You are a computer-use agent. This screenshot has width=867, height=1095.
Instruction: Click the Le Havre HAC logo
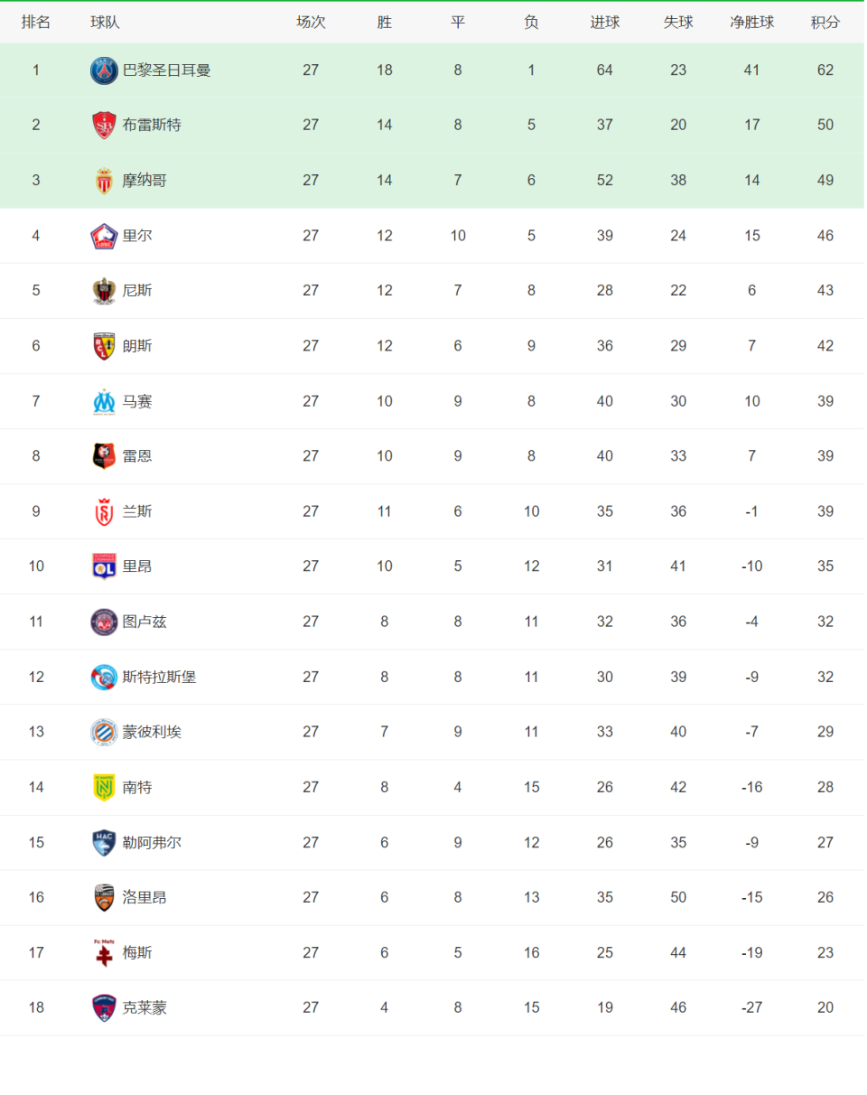[x=104, y=842]
